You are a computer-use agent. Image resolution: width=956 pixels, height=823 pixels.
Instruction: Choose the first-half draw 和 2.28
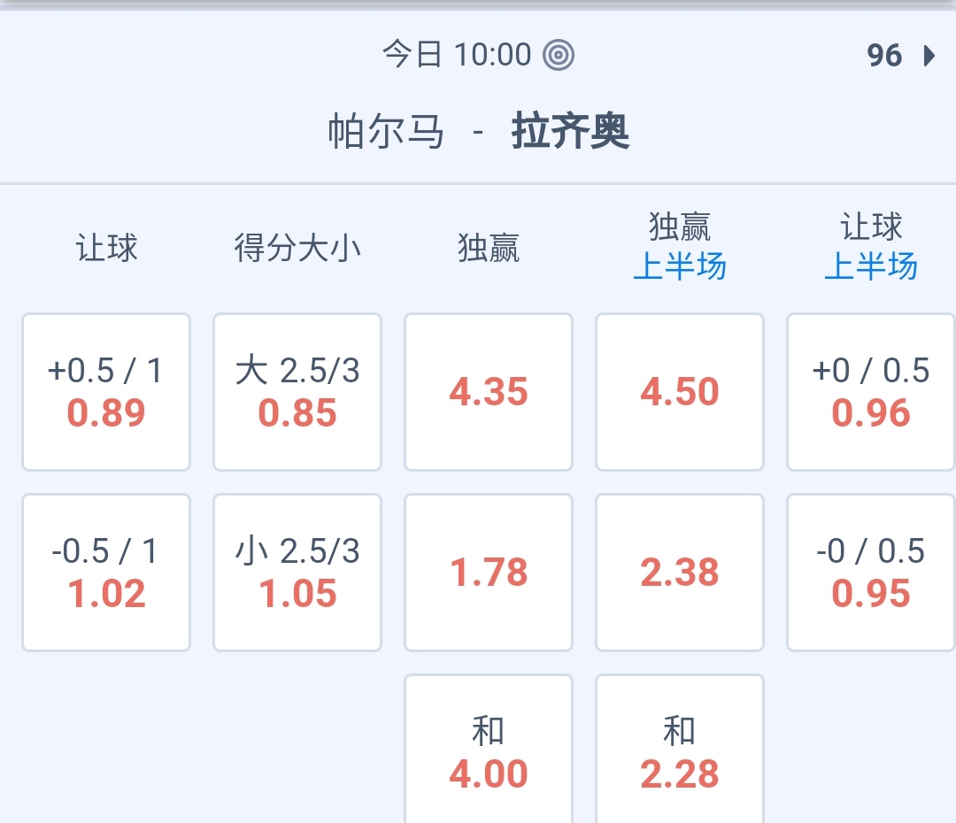[x=680, y=752]
